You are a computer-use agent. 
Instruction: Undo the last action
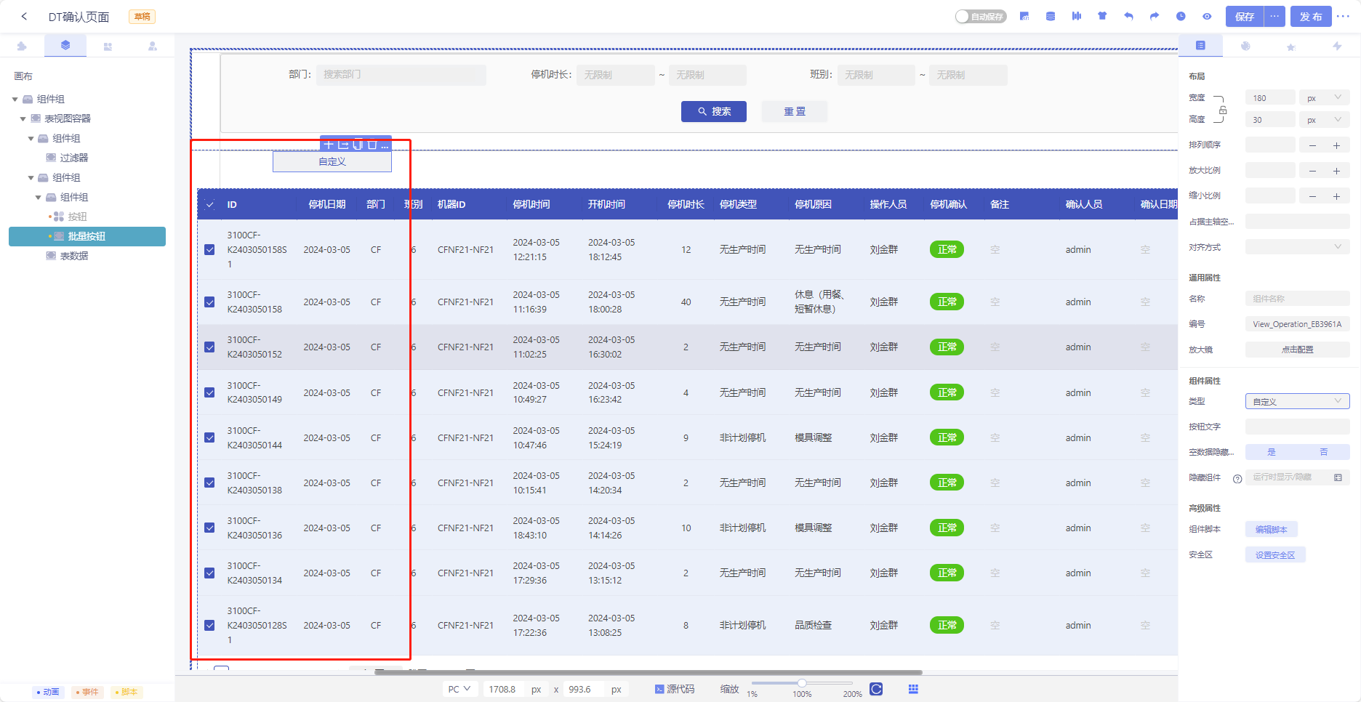[x=1128, y=16]
